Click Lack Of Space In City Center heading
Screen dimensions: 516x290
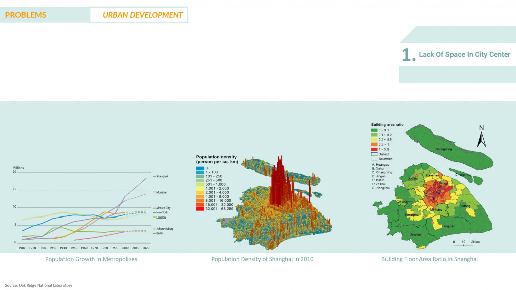click(465, 54)
